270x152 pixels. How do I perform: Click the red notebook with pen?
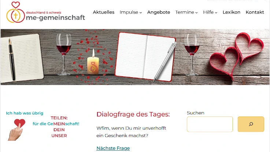point(146,57)
